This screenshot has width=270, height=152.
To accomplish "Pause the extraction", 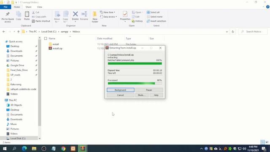I will (149, 90).
